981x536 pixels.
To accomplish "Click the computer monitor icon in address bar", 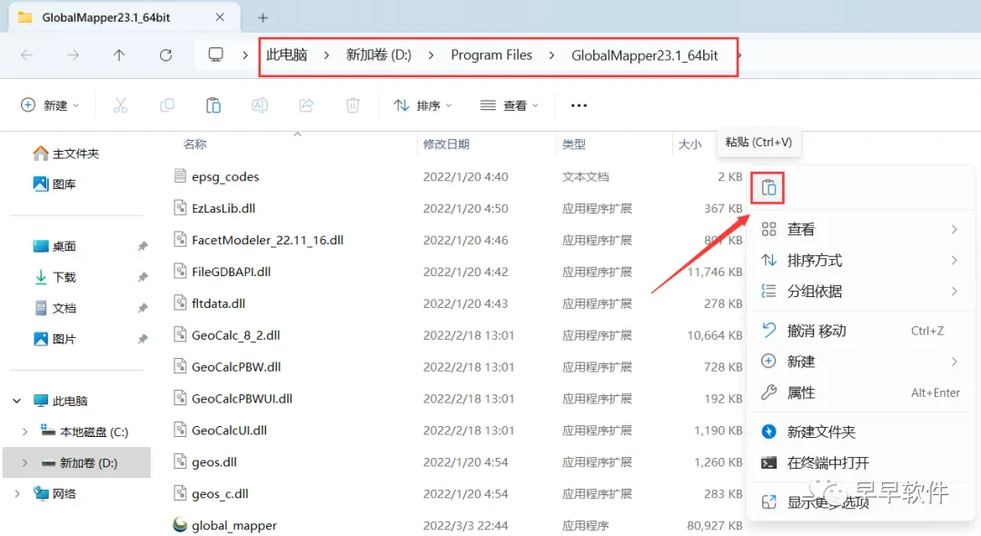I will point(216,55).
